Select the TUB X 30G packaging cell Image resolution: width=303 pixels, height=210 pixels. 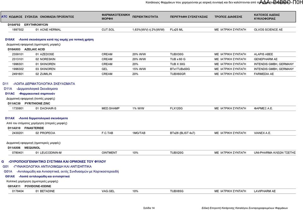(x=178, y=64)
